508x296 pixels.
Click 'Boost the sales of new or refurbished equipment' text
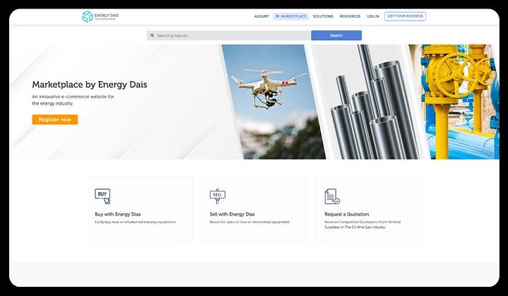click(250, 222)
